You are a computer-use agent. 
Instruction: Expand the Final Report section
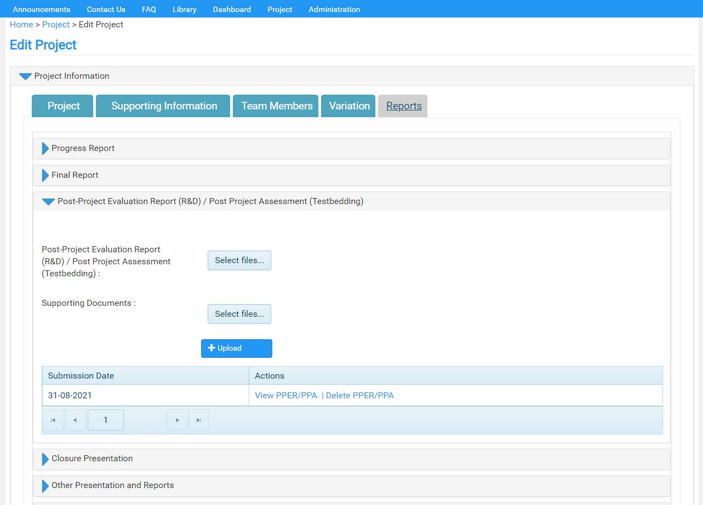point(45,175)
